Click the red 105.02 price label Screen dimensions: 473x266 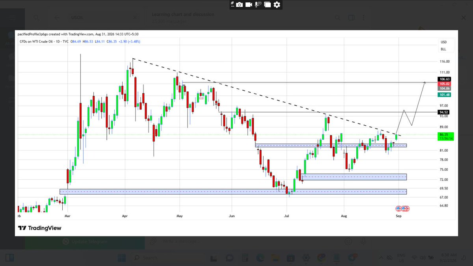[x=445, y=84]
